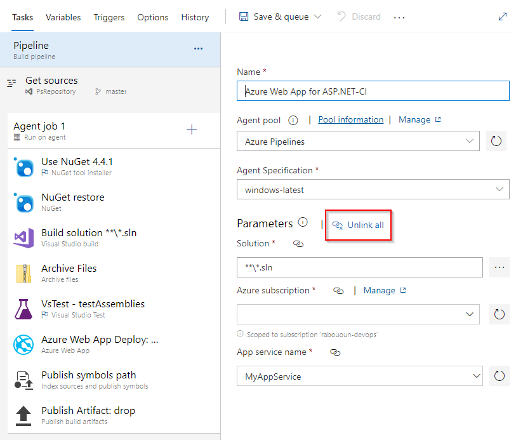The height and width of the screenshot is (440, 516).
Task: Click the info icon next to Parameters
Action: 303,223
